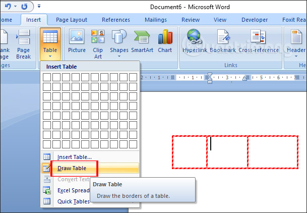The height and width of the screenshot is (213, 307).
Task: Insert a SmartArt graphic
Action: [142, 41]
